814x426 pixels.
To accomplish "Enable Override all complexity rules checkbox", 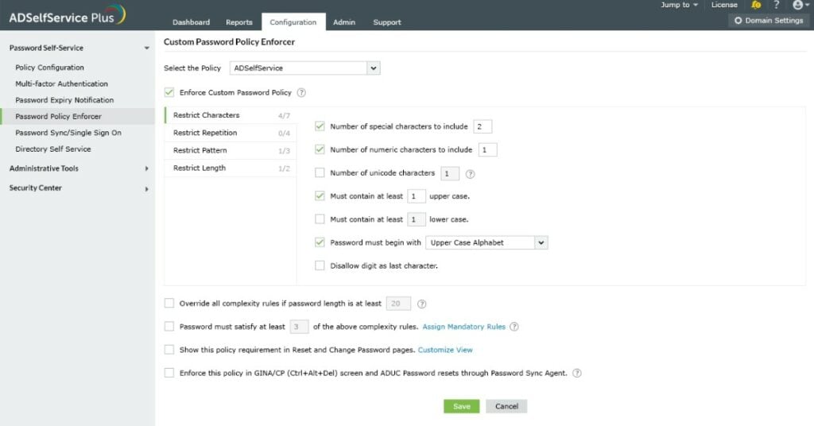I will click(x=169, y=303).
